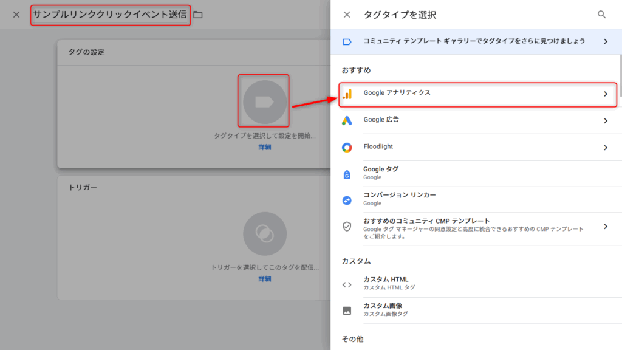Click the Google タグ blue tag icon
The image size is (622, 350).
pos(347,174)
